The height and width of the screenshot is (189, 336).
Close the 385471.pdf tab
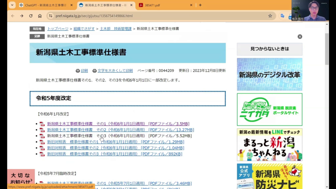coord(191,5)
